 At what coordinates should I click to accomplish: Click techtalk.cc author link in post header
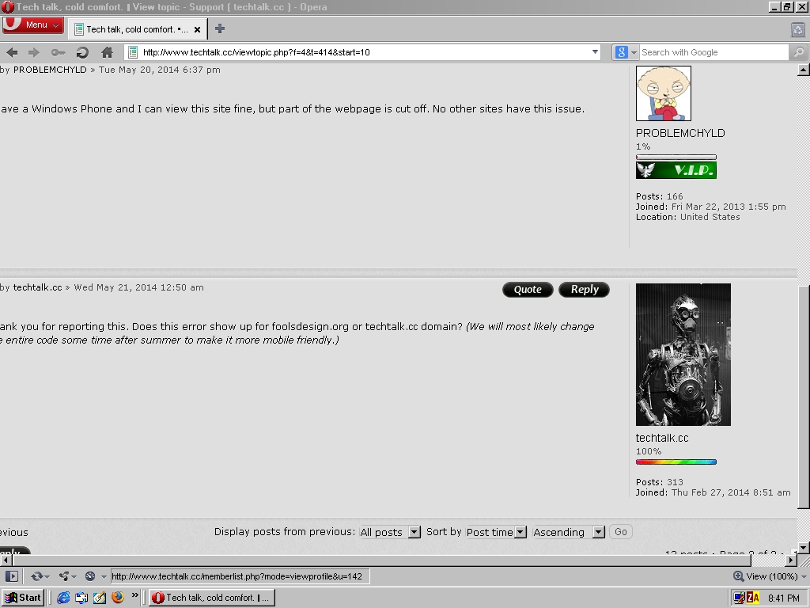click(38, 287)
